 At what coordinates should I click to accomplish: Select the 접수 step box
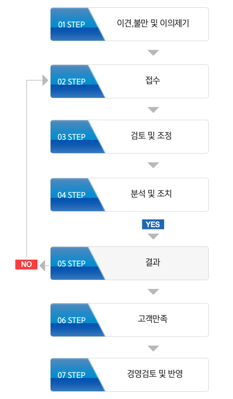click(x=129, y=81)
